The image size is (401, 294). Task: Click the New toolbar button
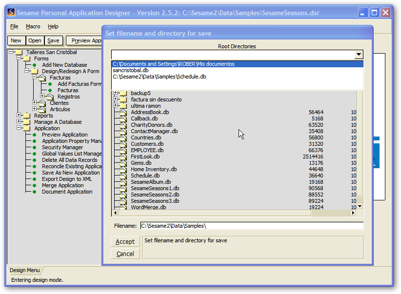[x=16, y=40]
